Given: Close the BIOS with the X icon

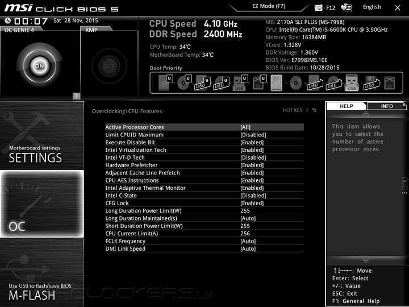Looking at the screenshot, I should tap(398, 8).
